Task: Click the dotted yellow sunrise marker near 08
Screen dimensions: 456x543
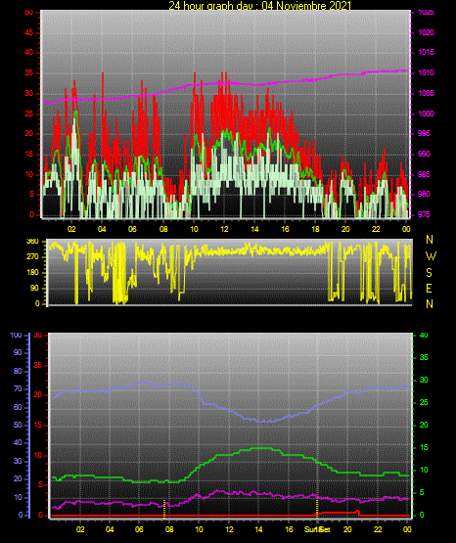Action: pos(164,509)
